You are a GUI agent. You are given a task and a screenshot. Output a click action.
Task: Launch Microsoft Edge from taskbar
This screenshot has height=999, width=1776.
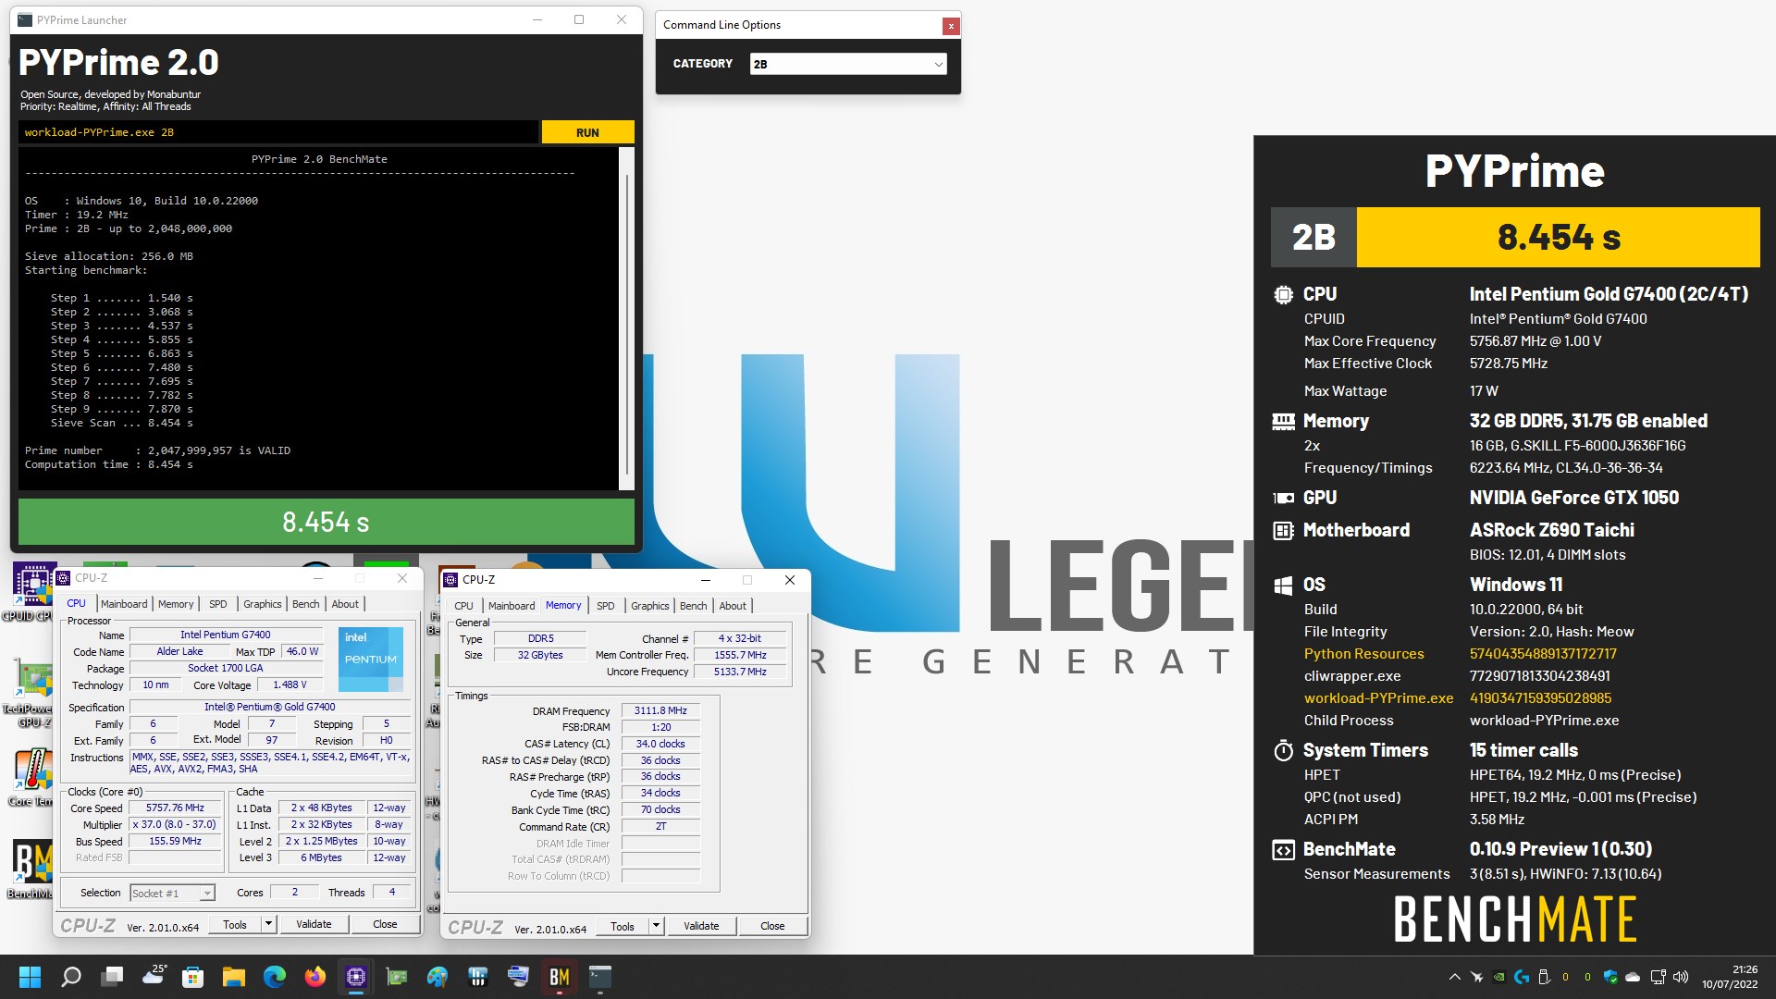pos(275,977)
